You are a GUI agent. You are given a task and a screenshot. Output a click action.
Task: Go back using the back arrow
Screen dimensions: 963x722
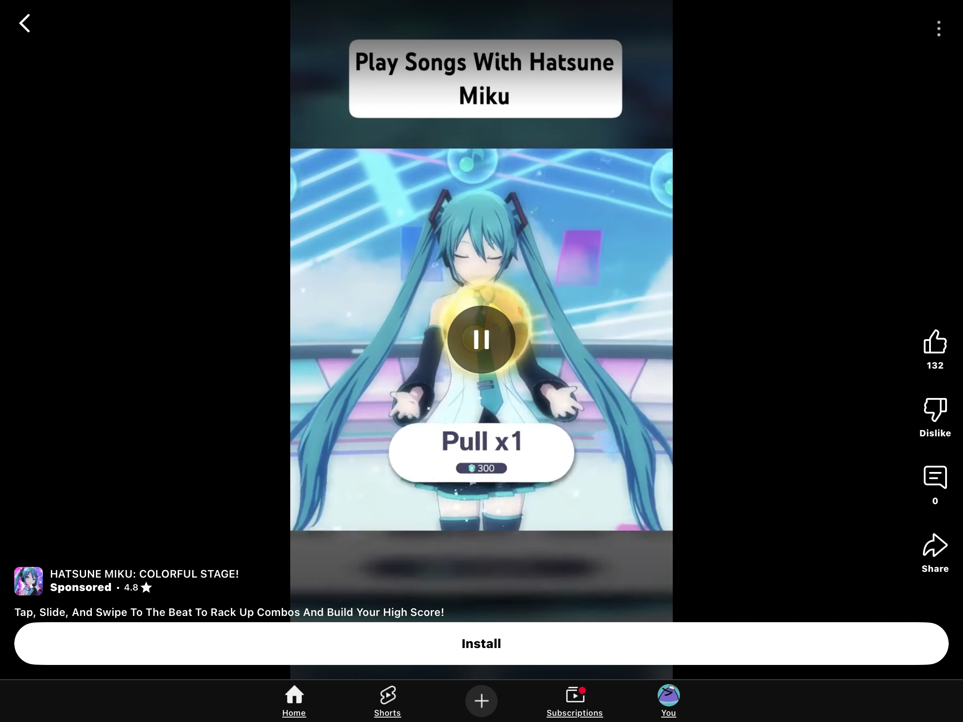tap(25, 23)
